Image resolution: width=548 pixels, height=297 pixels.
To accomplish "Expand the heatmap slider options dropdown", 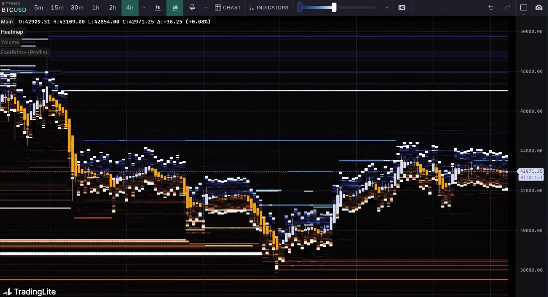I will 387,8.
